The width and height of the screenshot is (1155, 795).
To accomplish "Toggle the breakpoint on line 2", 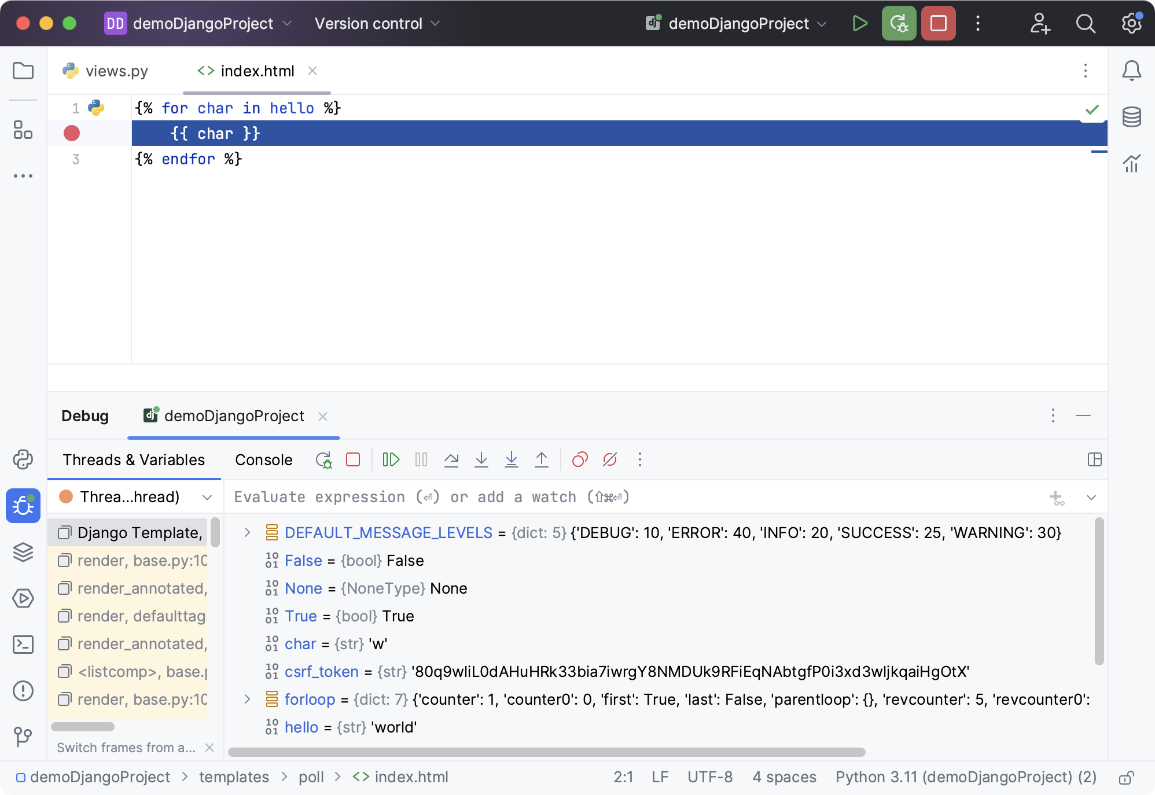I will pyautogui.click(x=73, y=132).
